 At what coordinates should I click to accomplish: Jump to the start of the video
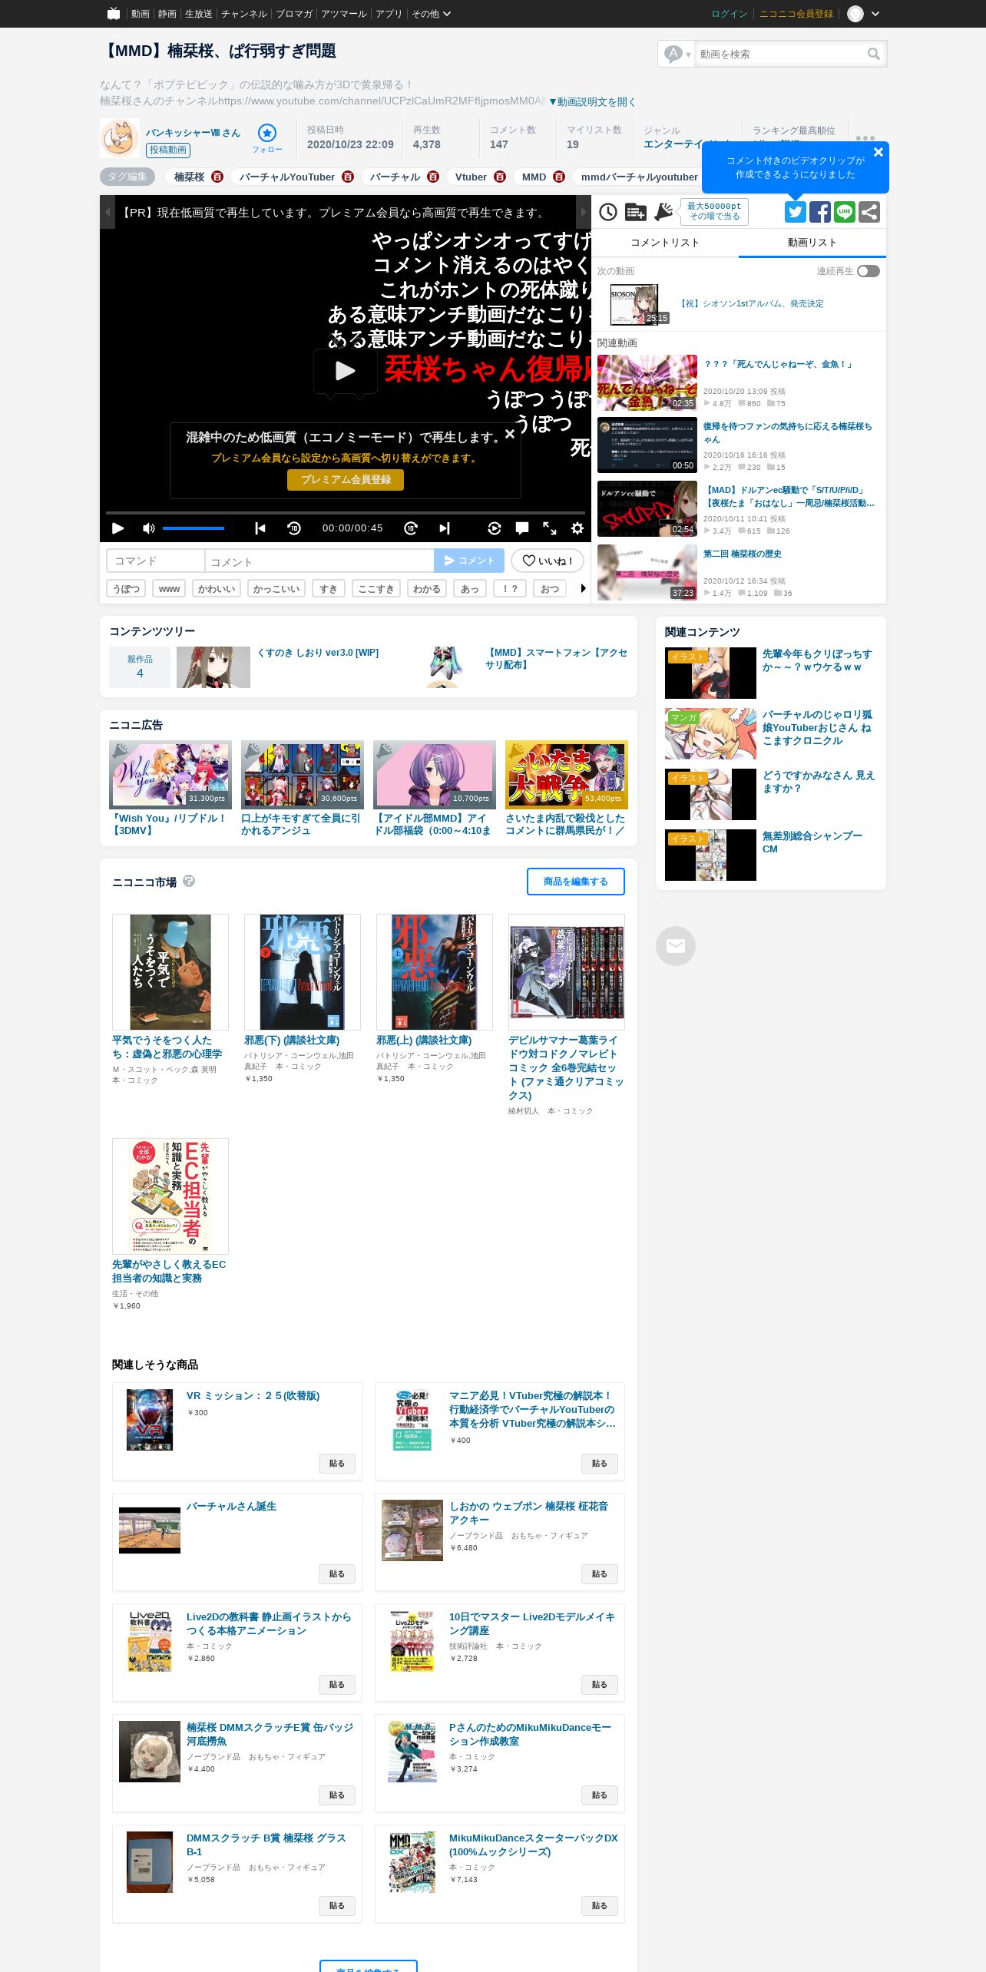point(260,528)
